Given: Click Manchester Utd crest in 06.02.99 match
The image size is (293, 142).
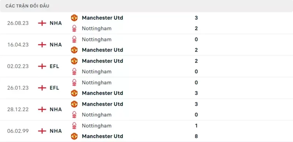Looking at the screenshot, I should [x=74, y=136].
